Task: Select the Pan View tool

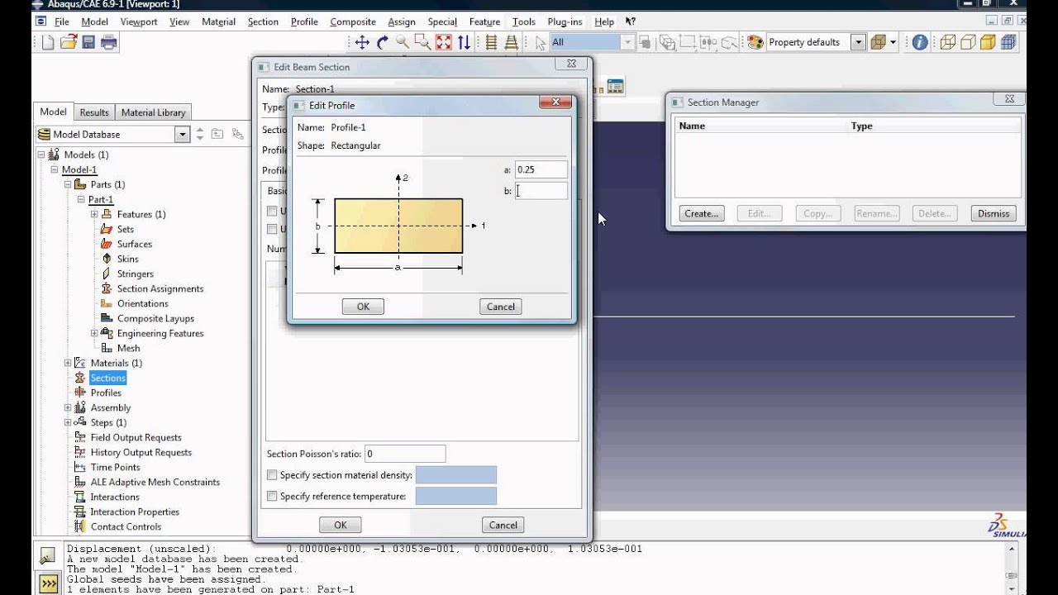Action: (x=362, y=42)
